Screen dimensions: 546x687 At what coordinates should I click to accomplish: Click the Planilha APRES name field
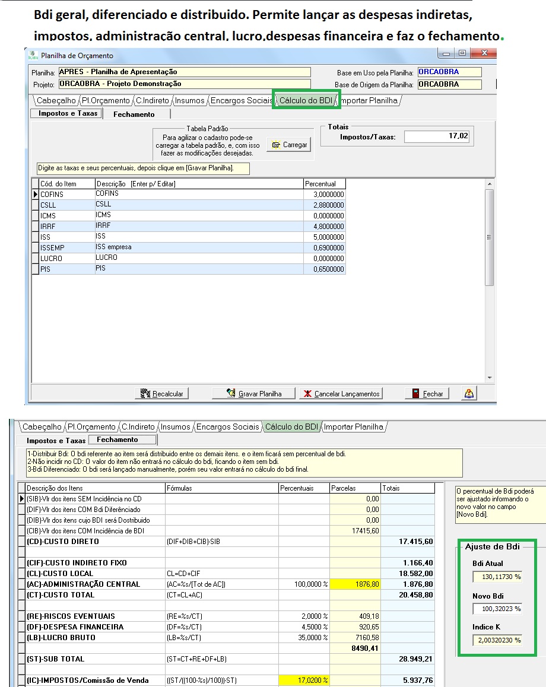(x=184, y=72)
